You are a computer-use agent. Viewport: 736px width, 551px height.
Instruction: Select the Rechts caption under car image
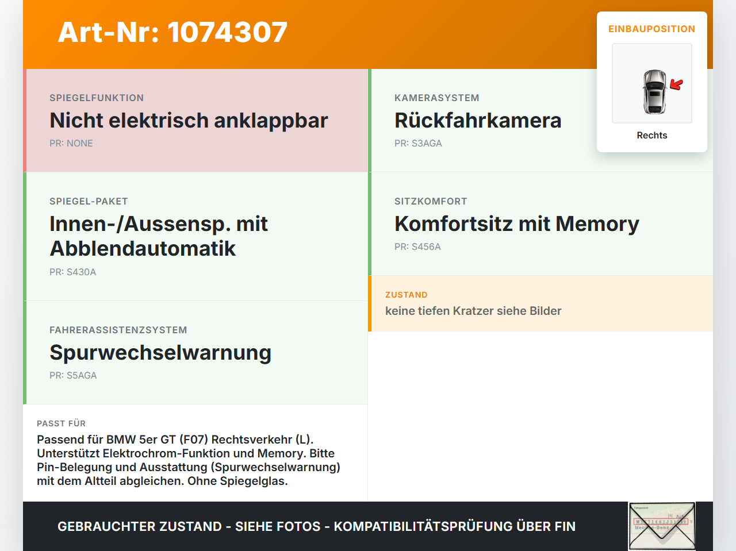652,135
